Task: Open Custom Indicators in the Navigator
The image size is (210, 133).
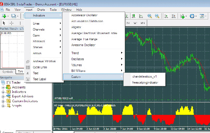Action: point(25,101)
